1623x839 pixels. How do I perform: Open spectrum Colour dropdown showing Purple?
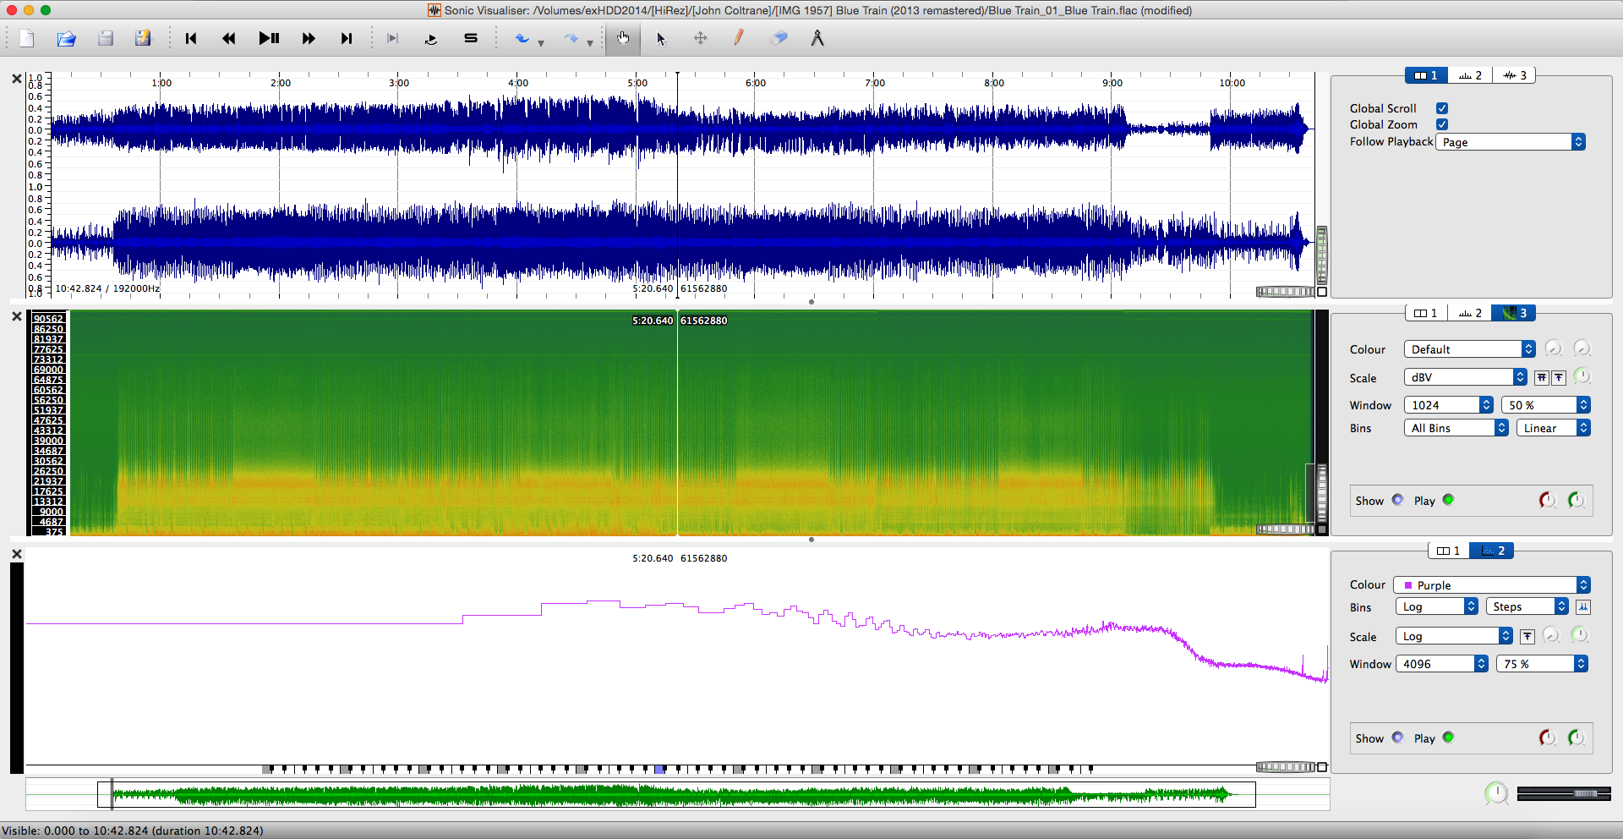click(1492, 585)
